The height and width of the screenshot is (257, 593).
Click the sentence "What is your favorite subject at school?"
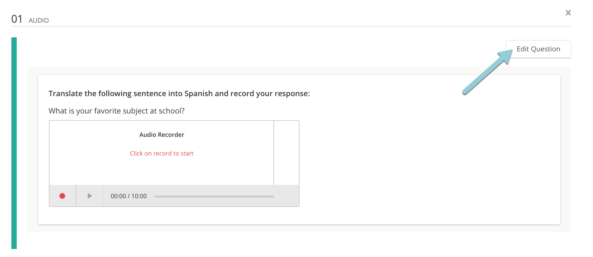117,111
